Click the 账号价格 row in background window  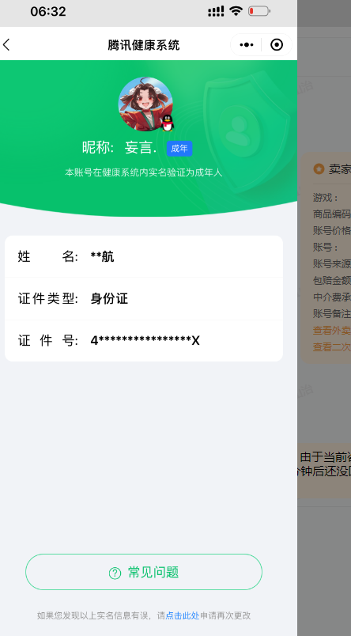(x=331, y=230)
